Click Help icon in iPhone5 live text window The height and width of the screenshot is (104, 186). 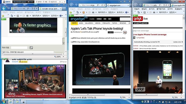[x=60, y=16]
